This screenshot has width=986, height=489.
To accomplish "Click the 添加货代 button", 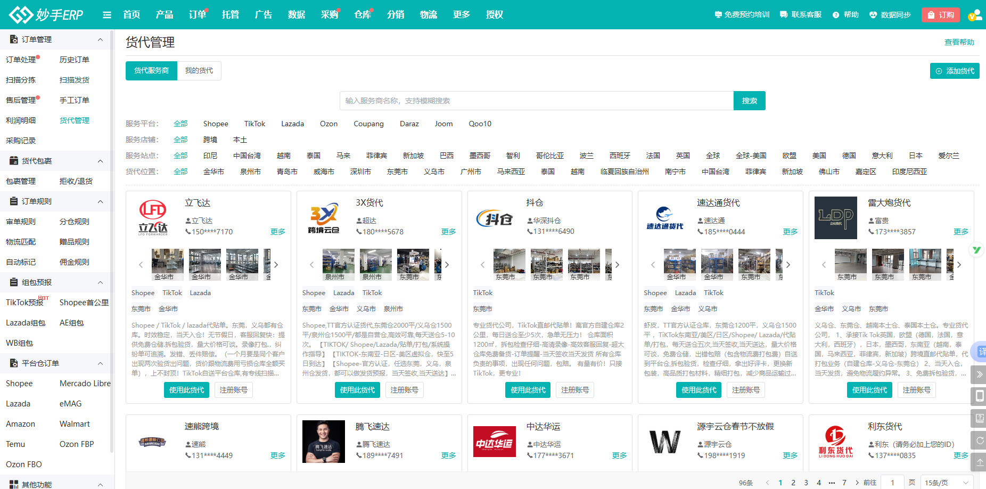I will coord(955,71).
